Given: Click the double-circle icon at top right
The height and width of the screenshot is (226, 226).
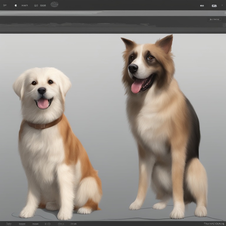Looking at the screenshot, I should [202, 5].
